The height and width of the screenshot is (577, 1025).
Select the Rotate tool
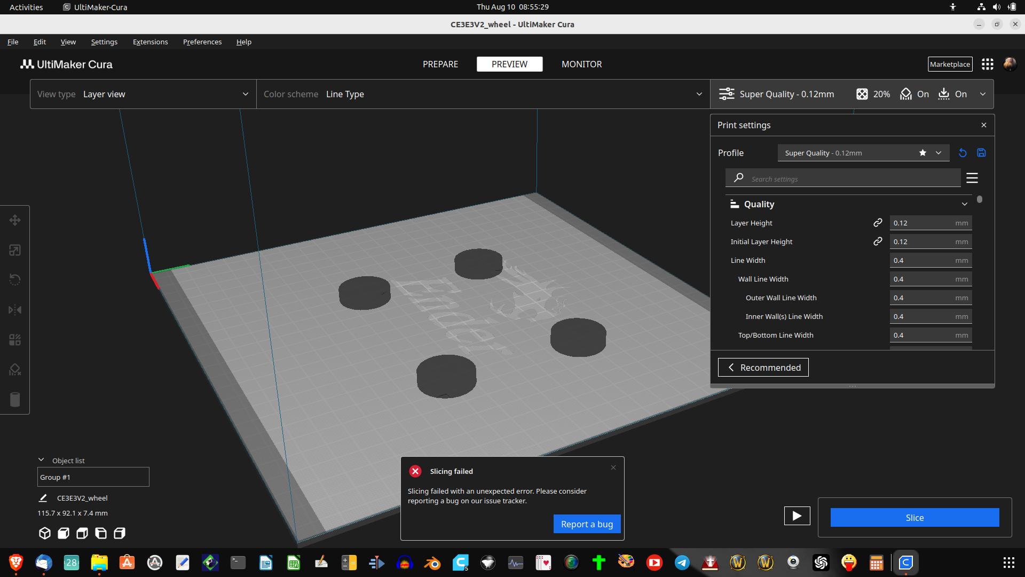(14, 279)
